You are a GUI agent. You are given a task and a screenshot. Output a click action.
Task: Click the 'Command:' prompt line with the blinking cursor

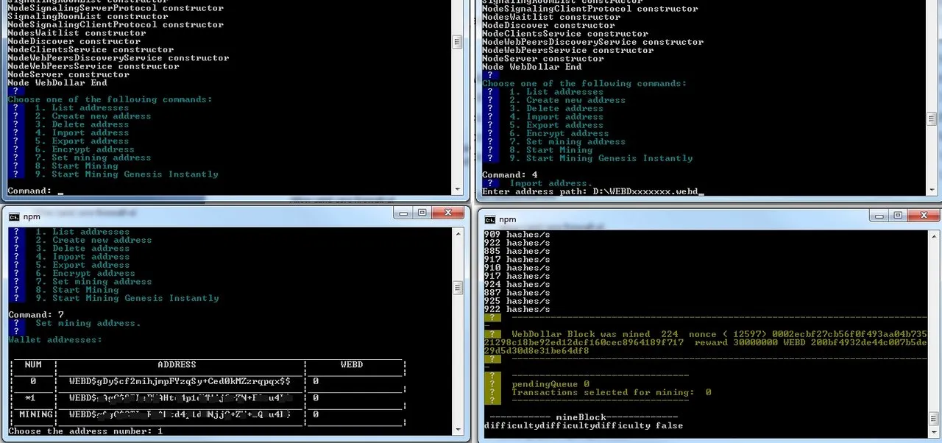(35, 191)
